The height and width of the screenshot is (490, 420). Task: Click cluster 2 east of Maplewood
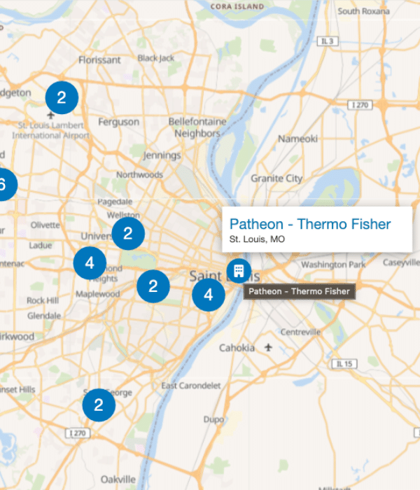153,286
